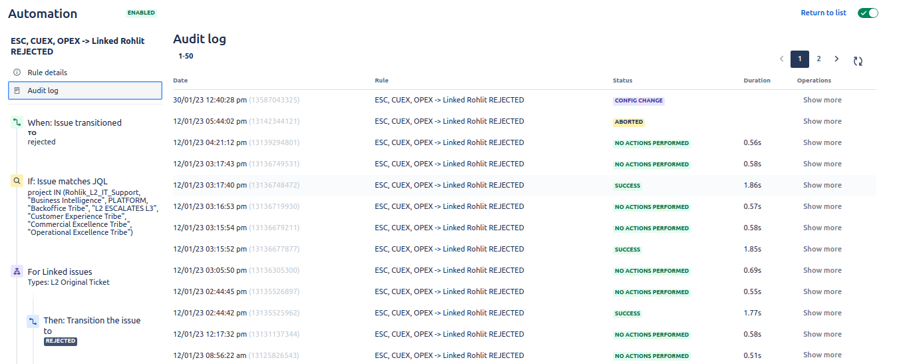Select Audit log sidebar item

(x=85, y=91)
